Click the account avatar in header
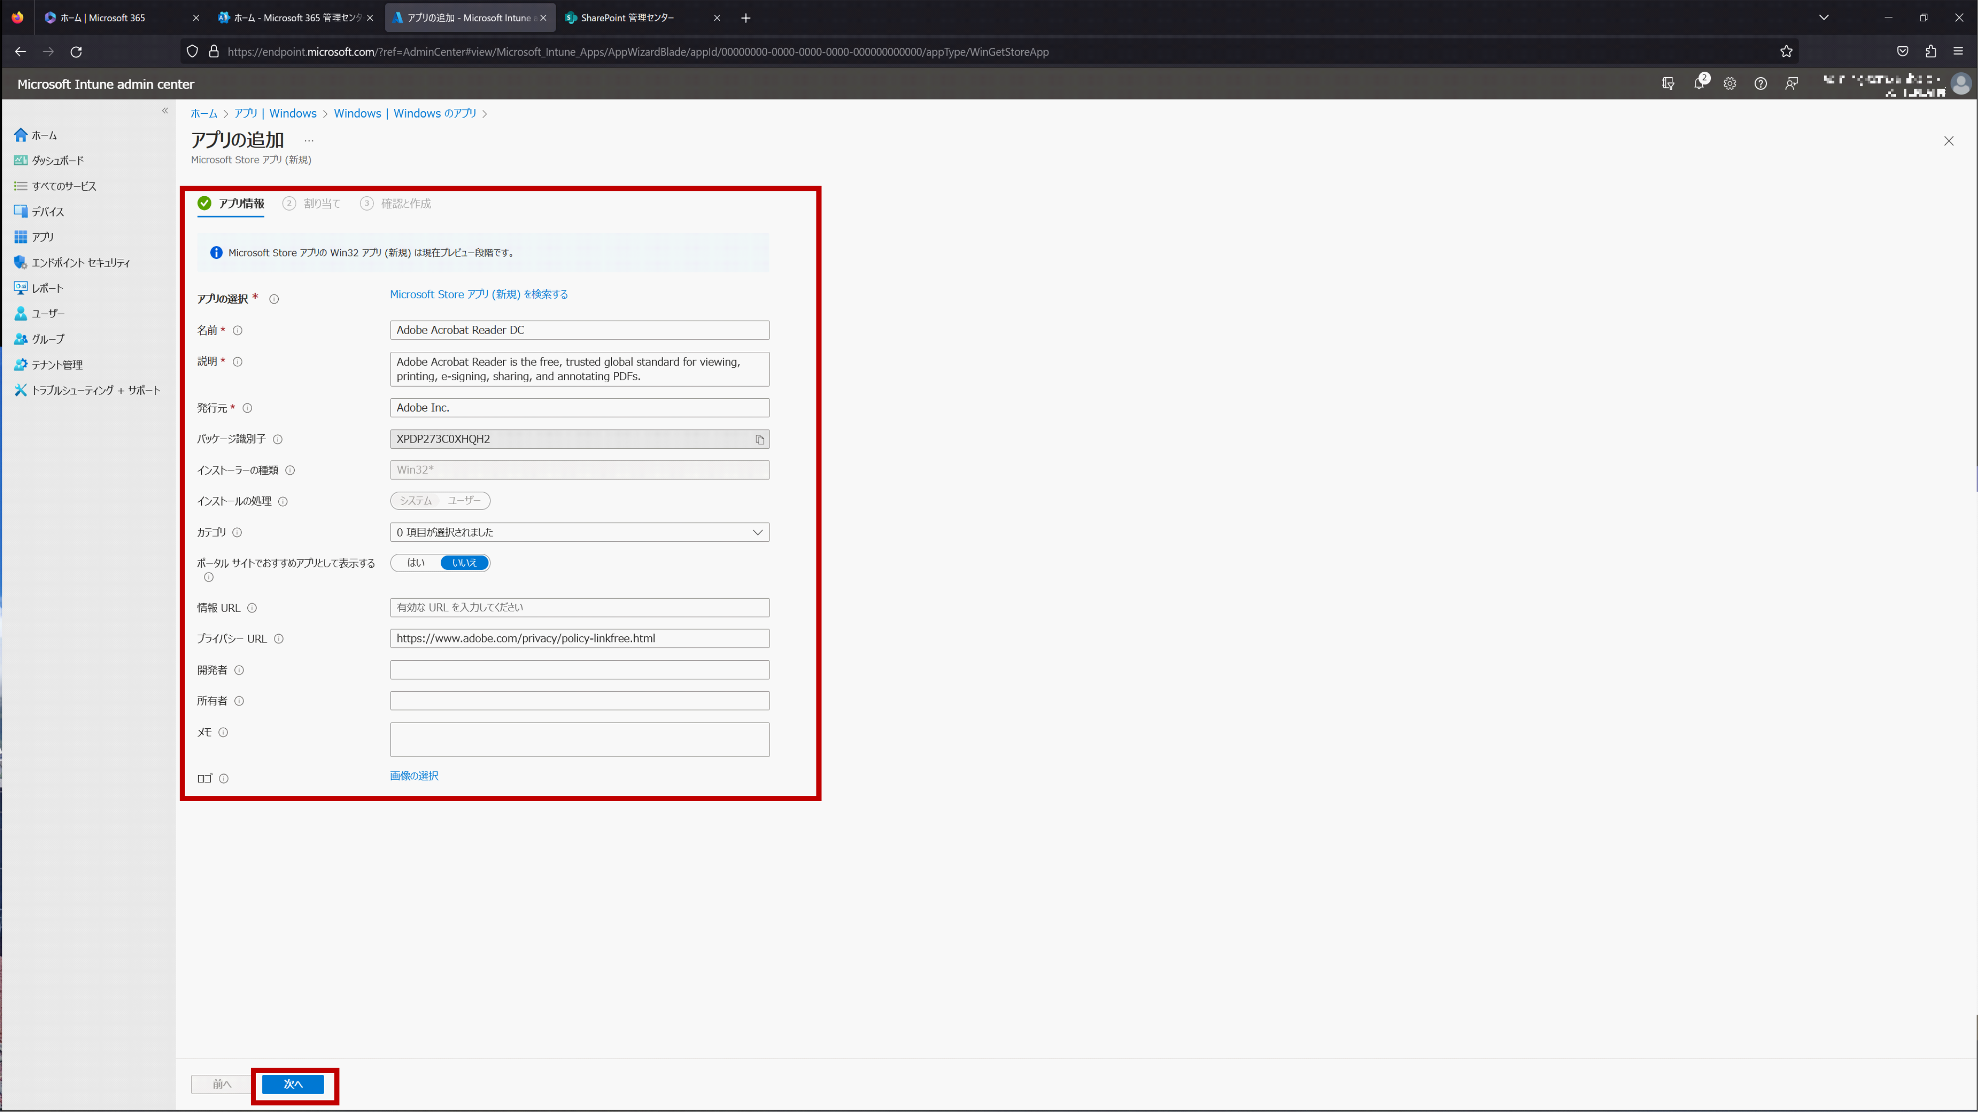1978x1112 pixels. (1960, 83)
